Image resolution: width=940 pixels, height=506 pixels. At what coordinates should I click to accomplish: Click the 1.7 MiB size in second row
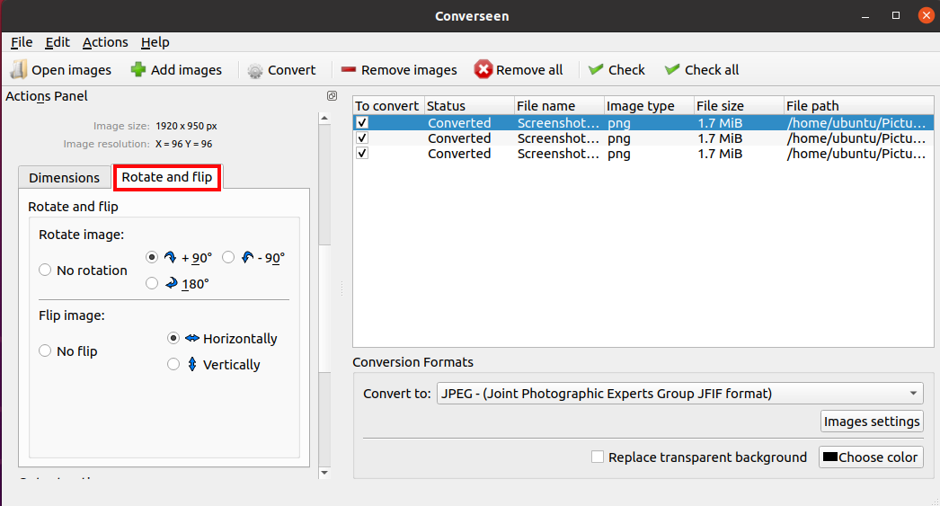pos(720,138)
